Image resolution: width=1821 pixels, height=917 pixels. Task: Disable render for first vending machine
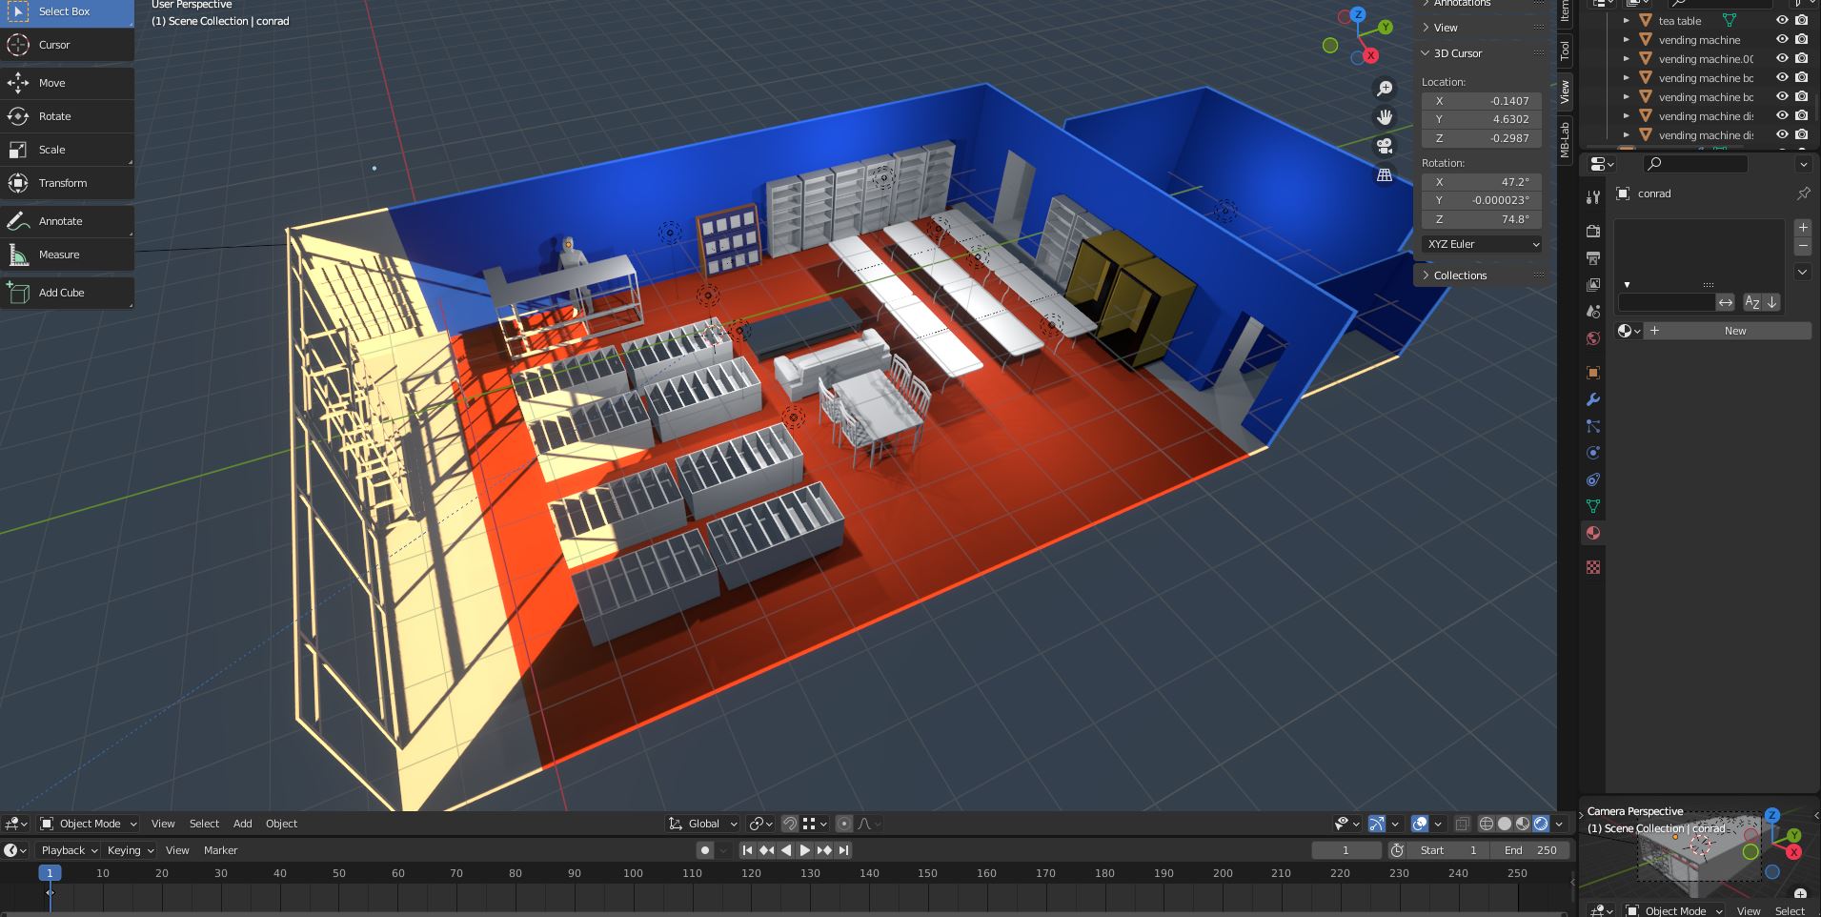click(1801, 39)
